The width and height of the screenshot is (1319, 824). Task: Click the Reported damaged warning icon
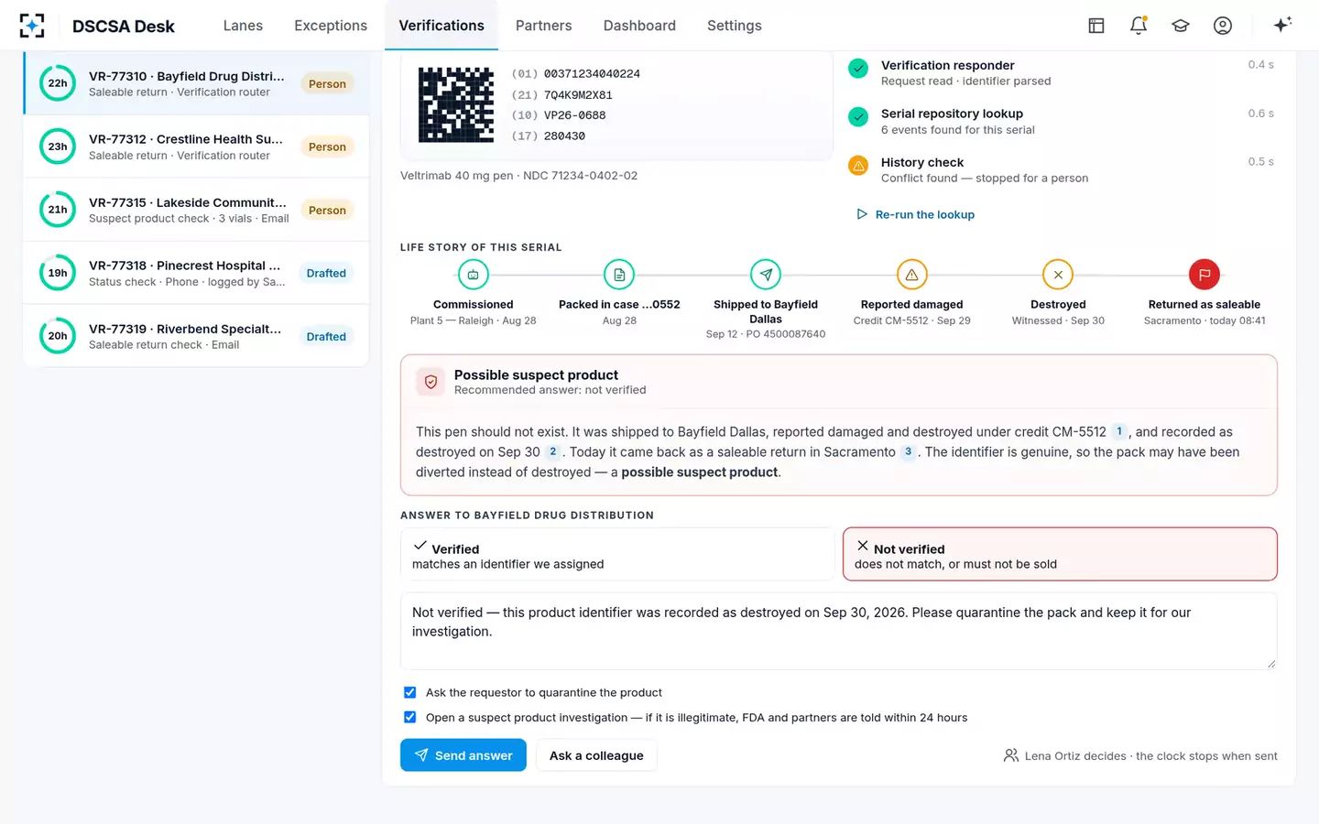coord(911,275)
